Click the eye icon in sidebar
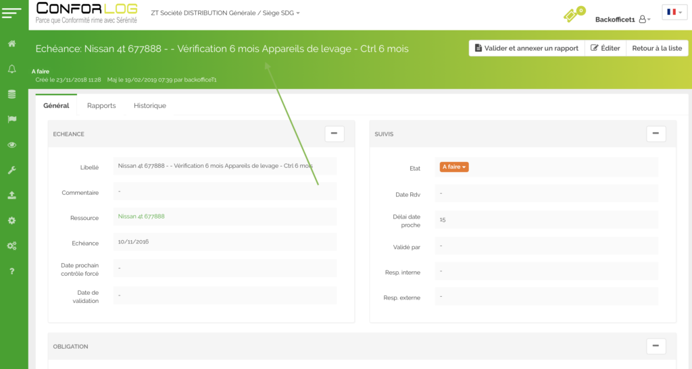The height and width of the screenshot is (369, 692). [x=11, y=145]
